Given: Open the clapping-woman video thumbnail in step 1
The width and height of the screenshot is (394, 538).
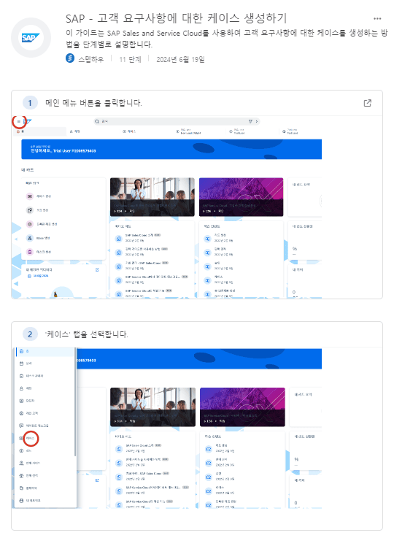Looking at the screenshot, I should 152,197.
